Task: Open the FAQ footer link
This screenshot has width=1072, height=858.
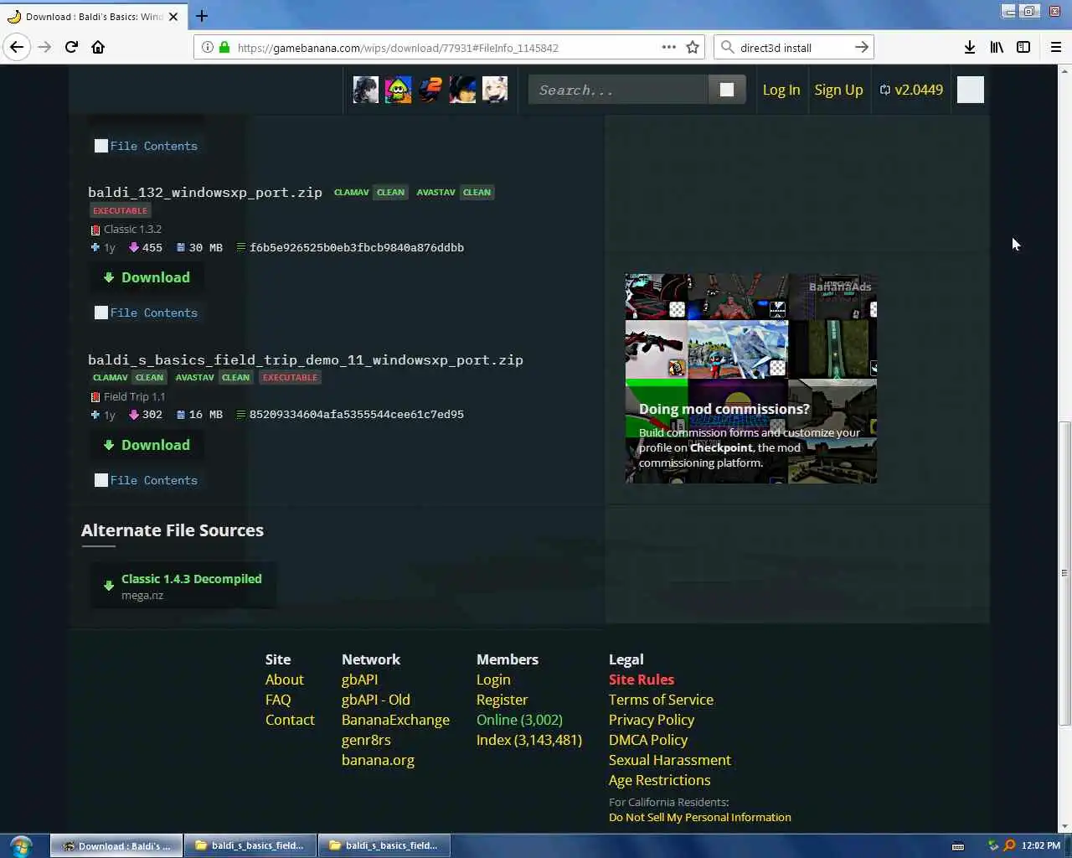Action: click(278, 700)
